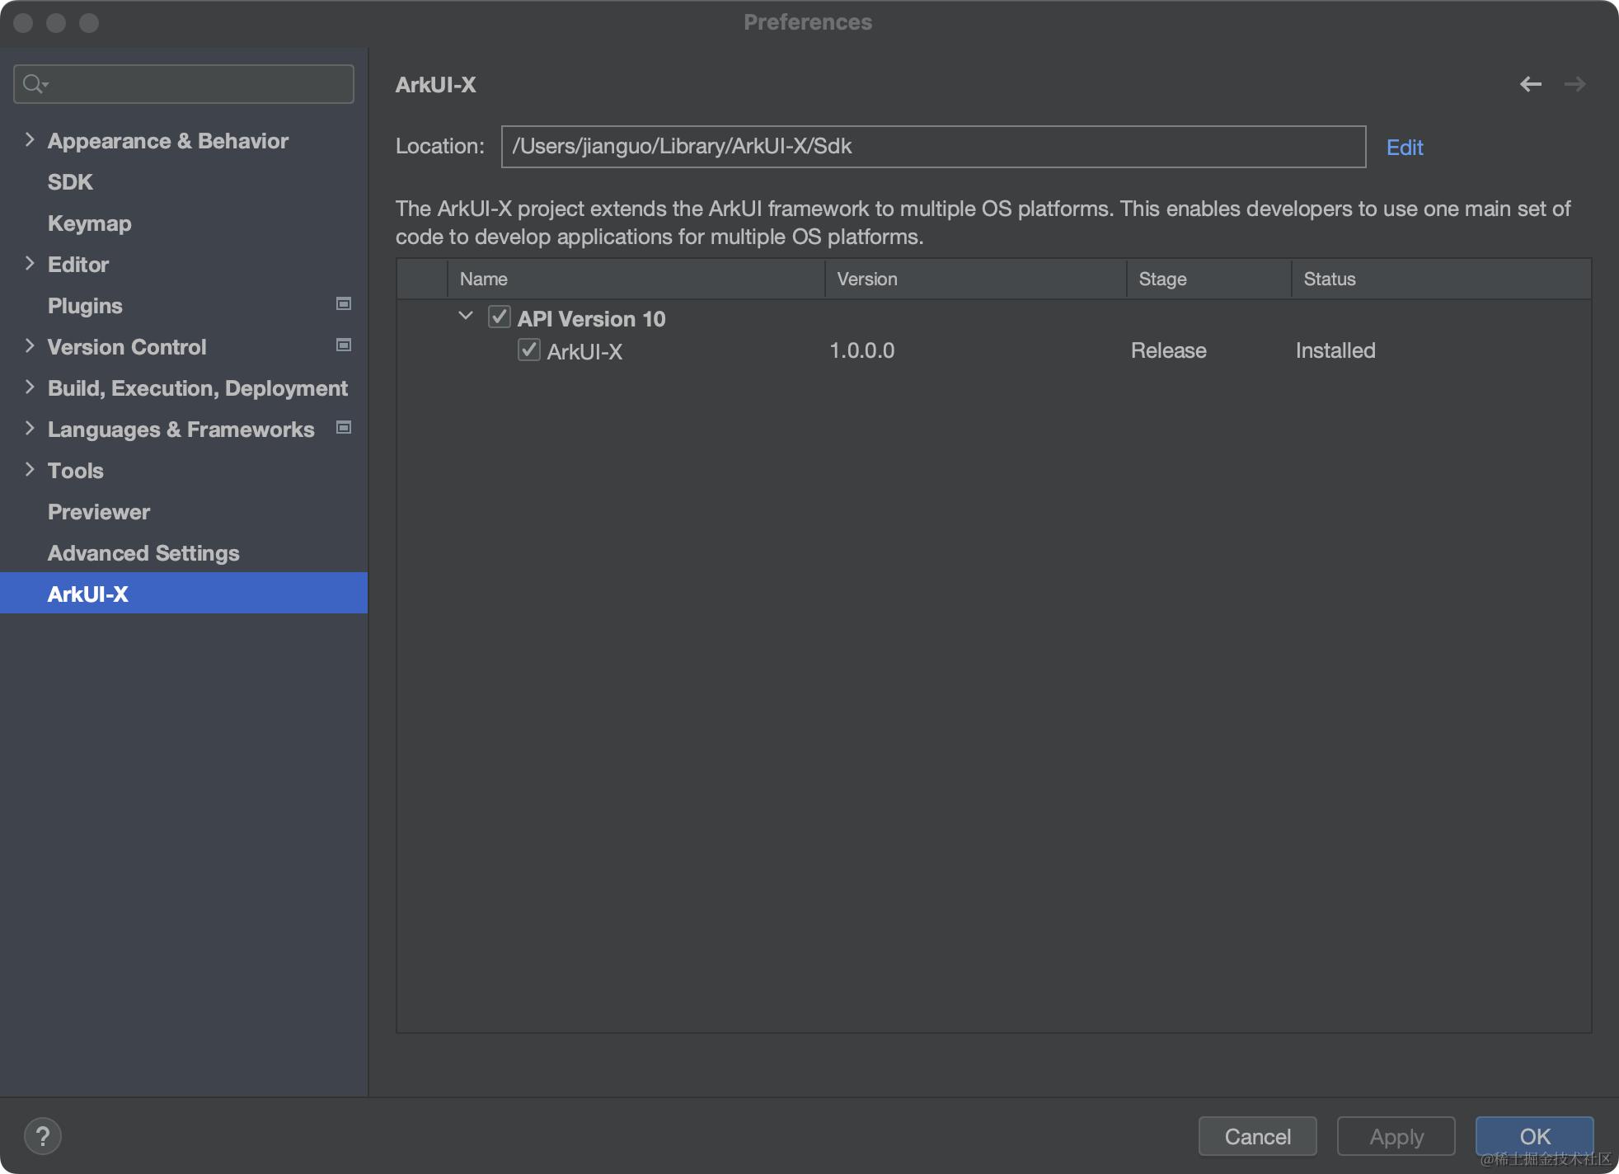Click project-level icon beside Version Control
This screenshot has width=1619, height=1174.
(344, 345)
